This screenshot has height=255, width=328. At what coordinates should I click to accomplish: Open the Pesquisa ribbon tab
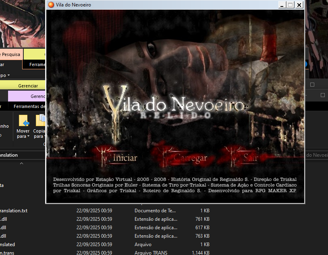pos(10,54)
